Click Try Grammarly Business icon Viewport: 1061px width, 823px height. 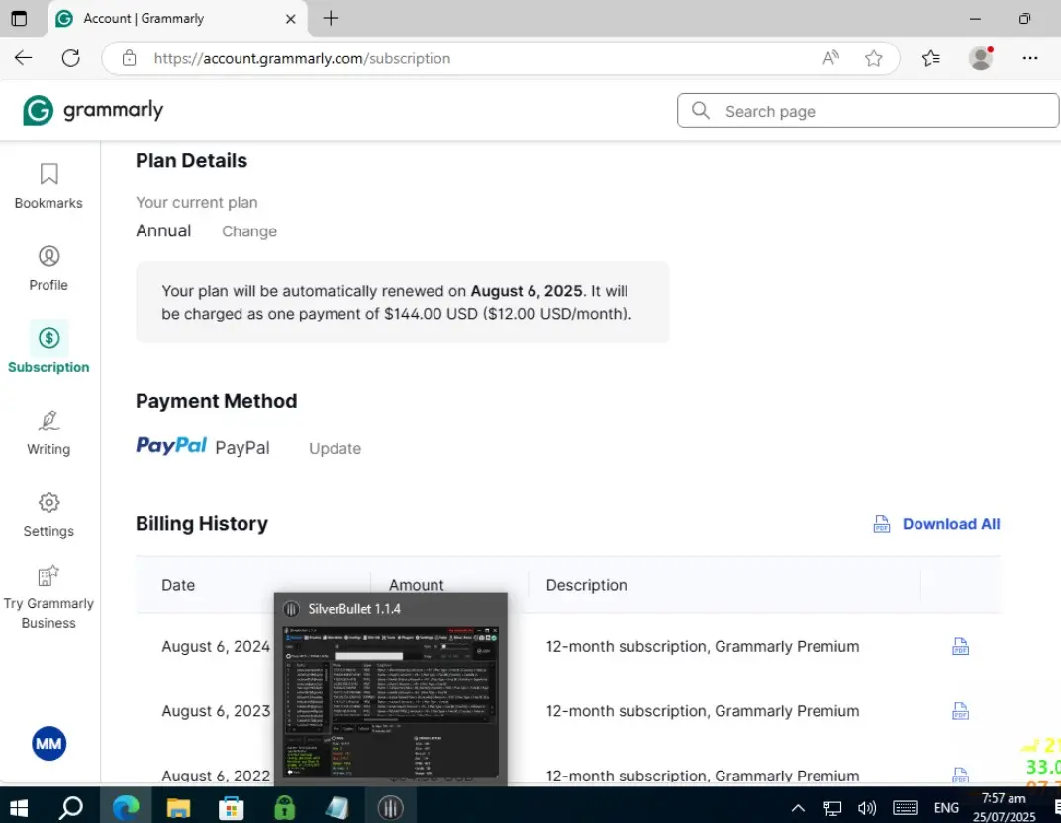click(48, 576)
